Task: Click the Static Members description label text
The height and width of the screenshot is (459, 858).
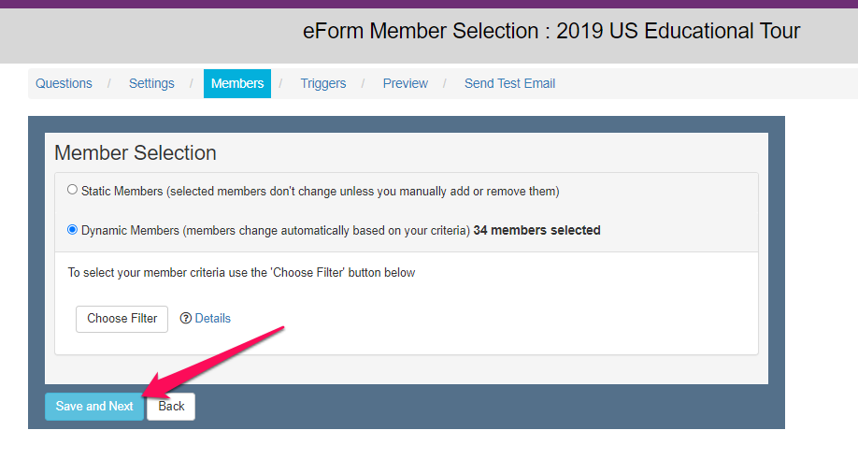Action: pyautogui.click(x=320, y=191)
